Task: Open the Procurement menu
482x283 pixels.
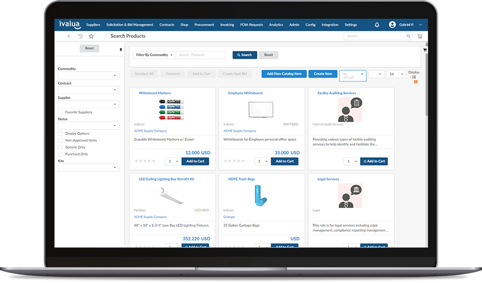Action: 204,25
